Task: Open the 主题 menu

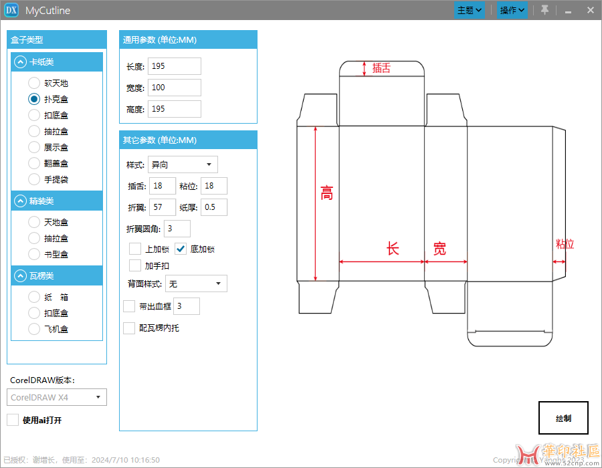Action: point(470,10)
